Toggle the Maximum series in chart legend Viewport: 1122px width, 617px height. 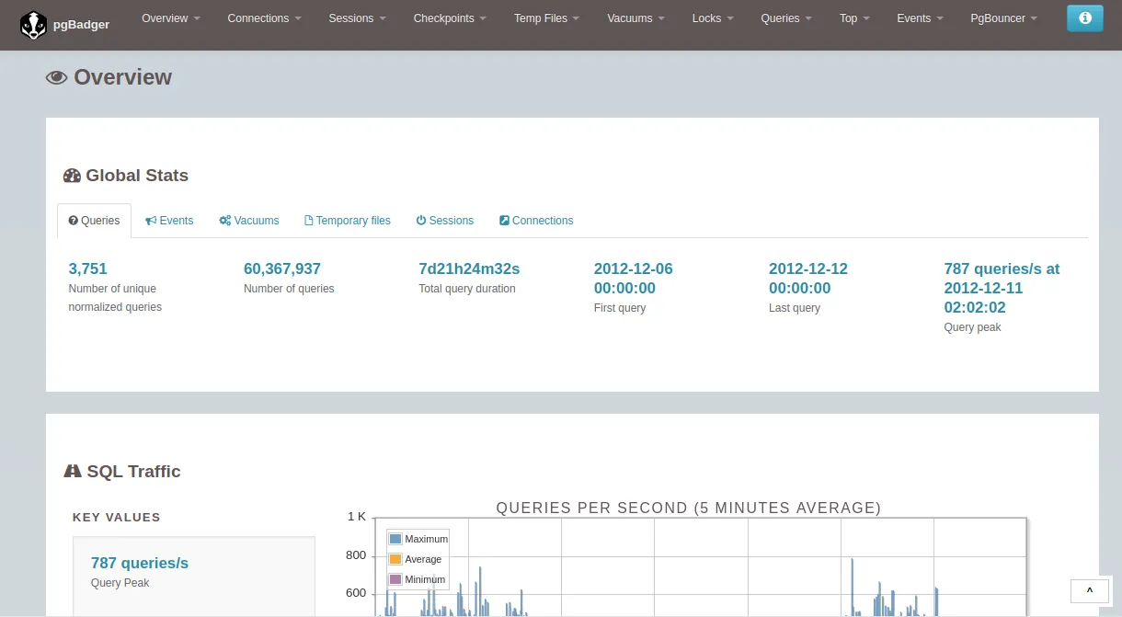(x=426, y=539)
